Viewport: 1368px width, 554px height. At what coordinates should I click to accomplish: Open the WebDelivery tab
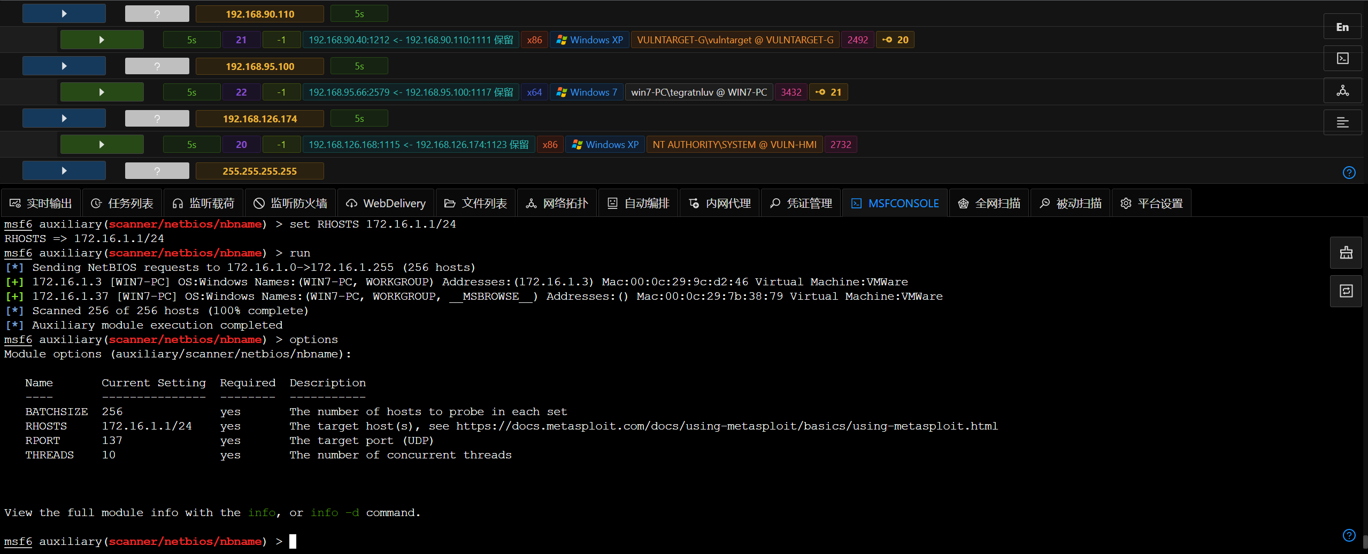386,204
